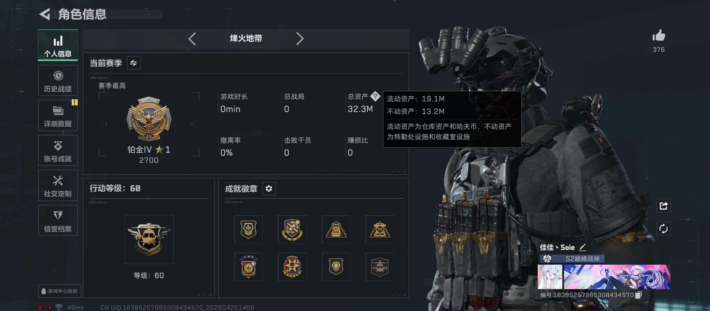The width and height of the screenshot is (710, 311).
Task: Open the 历史战绩 tab
Action: tap(58, 81)
